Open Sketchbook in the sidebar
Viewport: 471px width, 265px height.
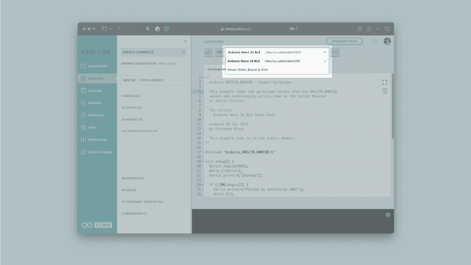click(97, 66)
